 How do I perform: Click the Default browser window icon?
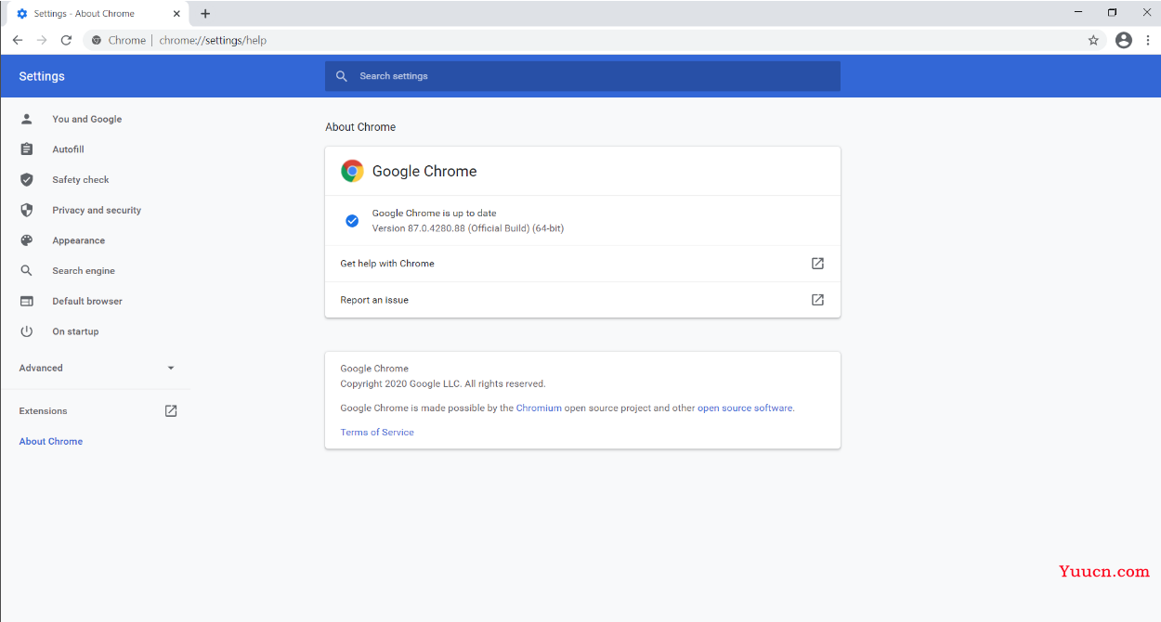pos(27,301)
